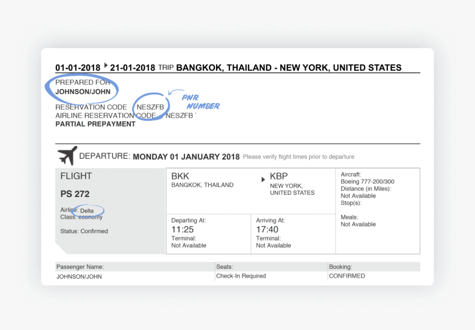475x330 pixels.
Task: Click the airline name Delta
Action: (87, 211)
